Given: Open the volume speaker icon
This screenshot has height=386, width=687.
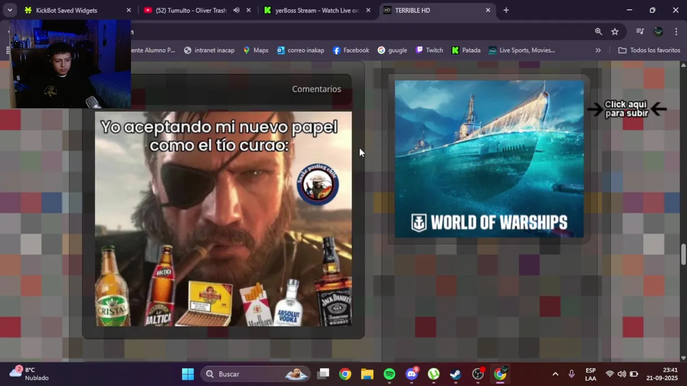Looking at the screenshot, I should 622,374.
